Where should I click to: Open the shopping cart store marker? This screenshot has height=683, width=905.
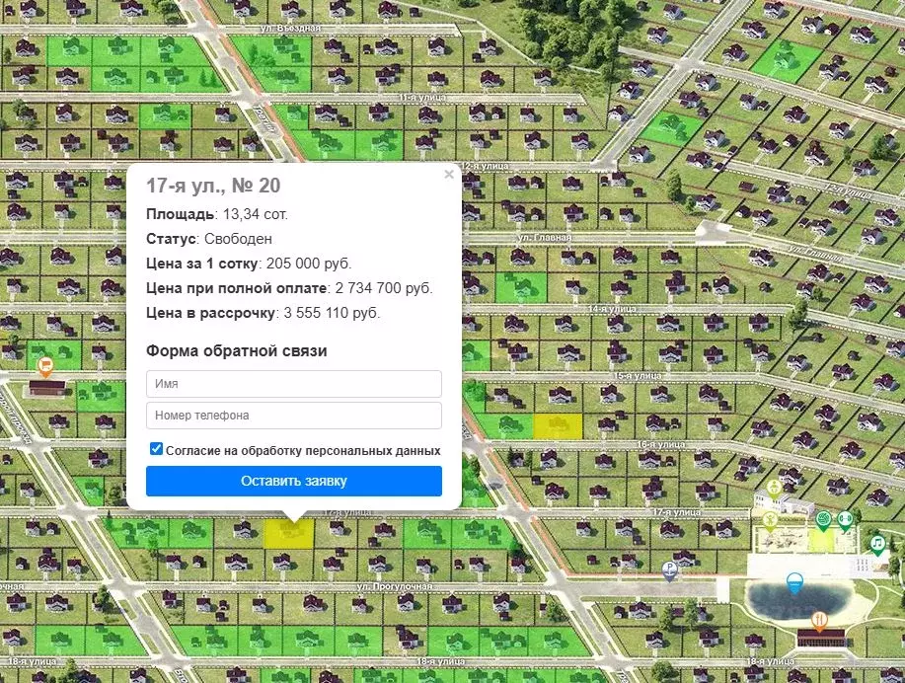[45, 366]
